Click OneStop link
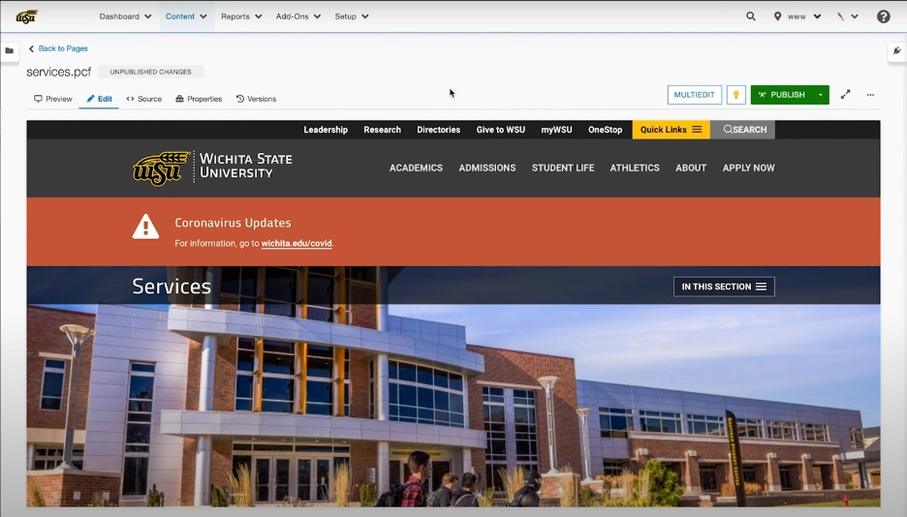The image size is (907, 517). 605,130
